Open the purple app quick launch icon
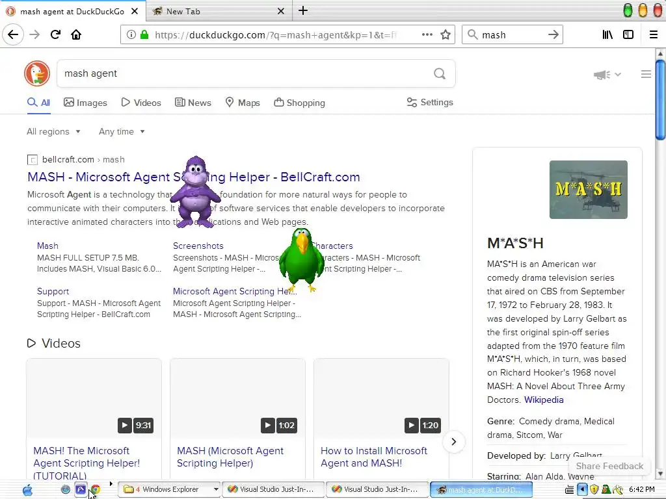 coord(81,489)
